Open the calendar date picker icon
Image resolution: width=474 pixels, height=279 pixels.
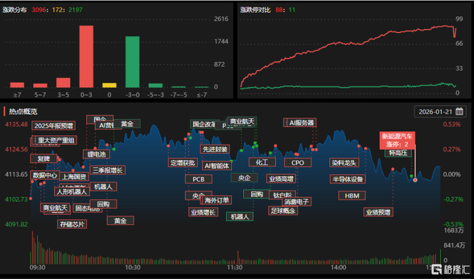(459, 111)
